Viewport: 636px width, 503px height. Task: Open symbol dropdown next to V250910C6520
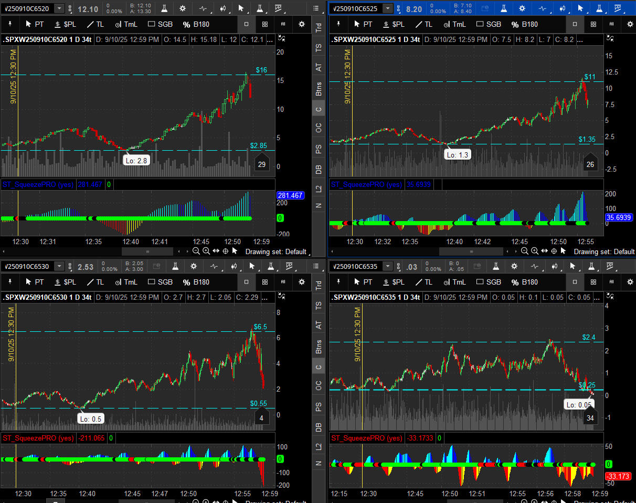pyautogui.click(x=59, y=8)
